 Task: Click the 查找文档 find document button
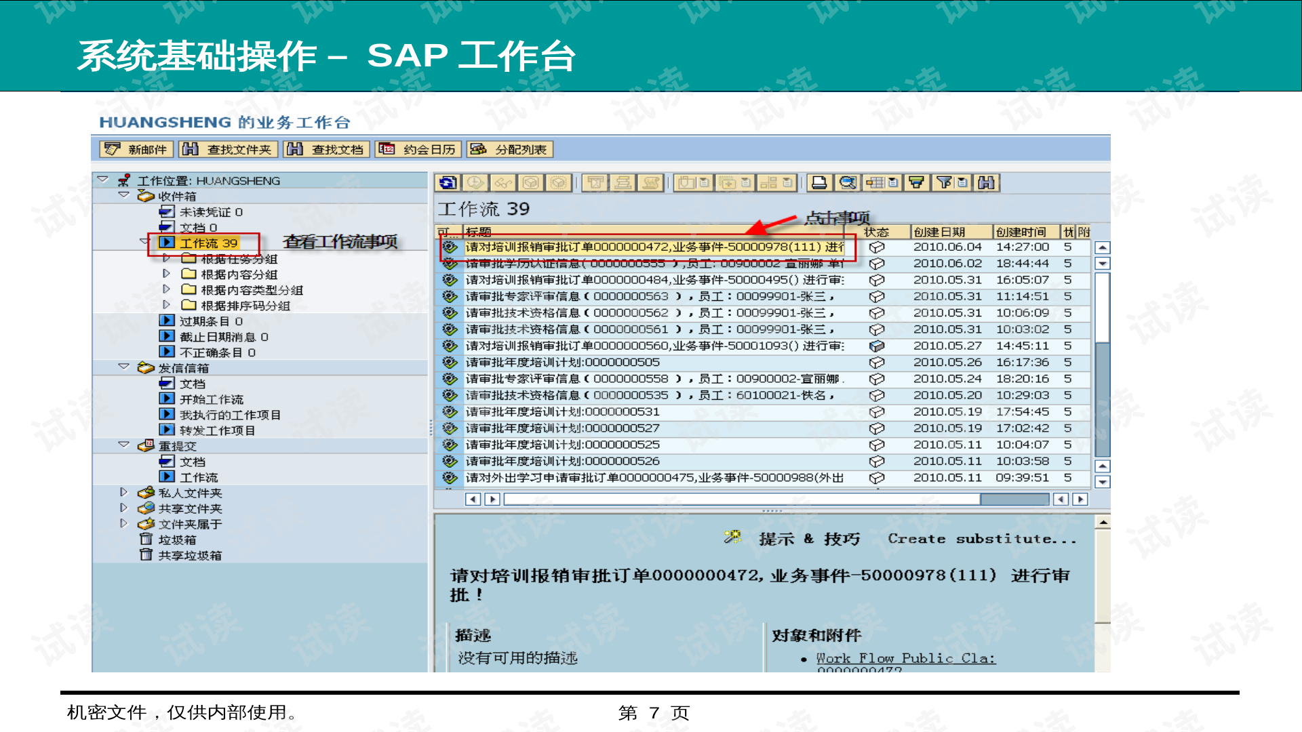pos(326,149)
